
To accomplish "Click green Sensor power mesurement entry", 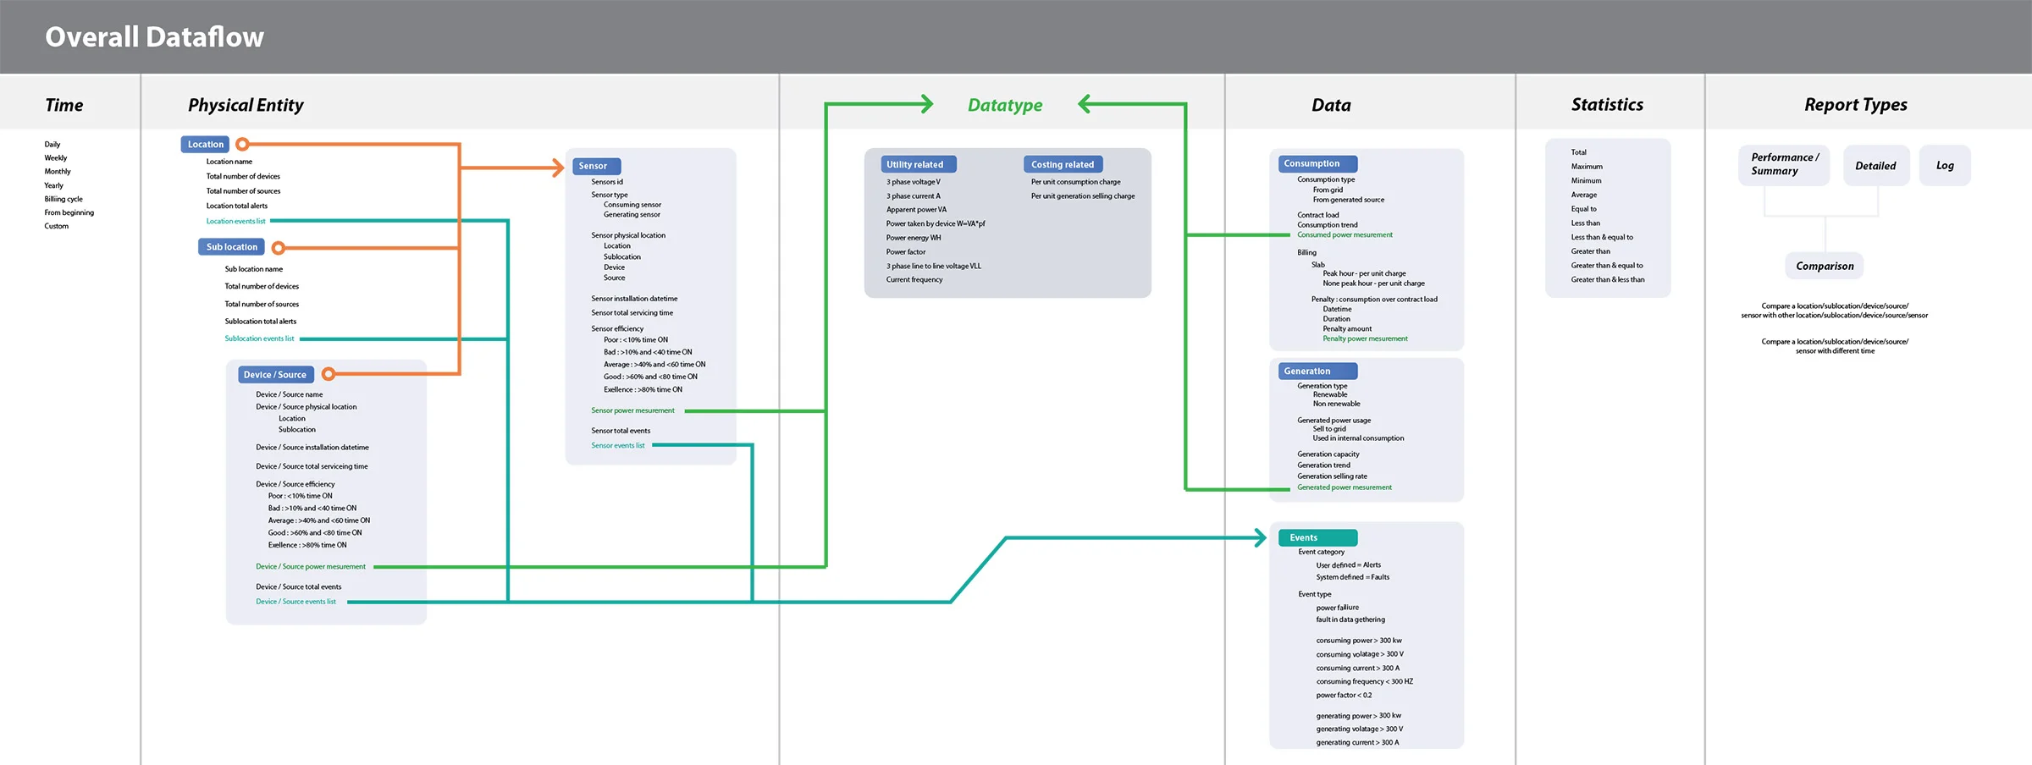I will tap(633, 410).
